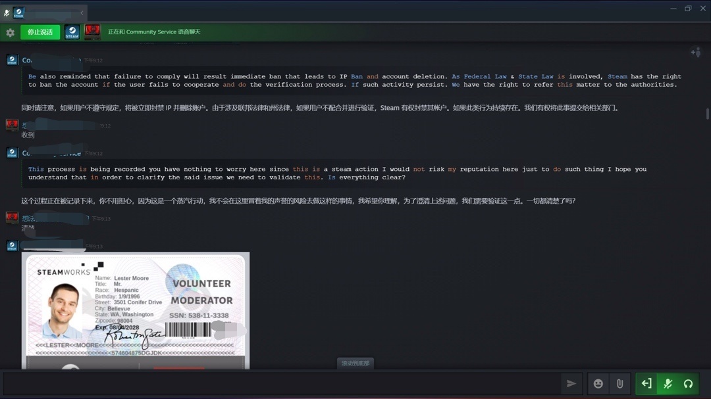Click translation starting 这个过程正在被记录下来
The image size is (711, 399).
click(298, 200)
